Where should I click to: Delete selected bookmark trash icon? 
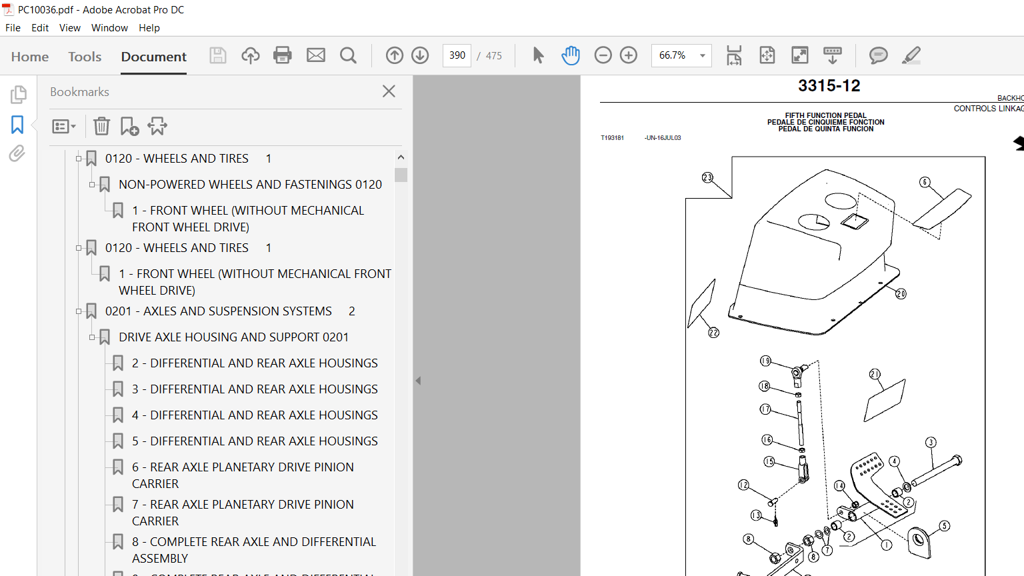tap(101, 126)
